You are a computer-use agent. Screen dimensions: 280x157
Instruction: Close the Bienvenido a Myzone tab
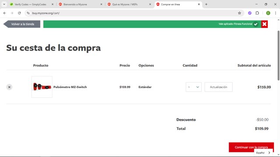(101, 4)
